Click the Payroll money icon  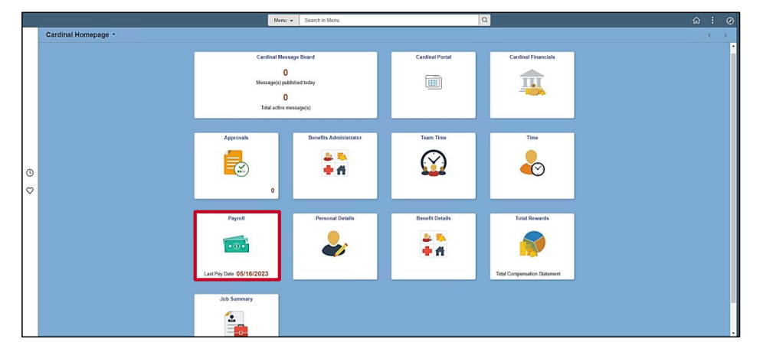pyautogui.click(x=236, y=244)
